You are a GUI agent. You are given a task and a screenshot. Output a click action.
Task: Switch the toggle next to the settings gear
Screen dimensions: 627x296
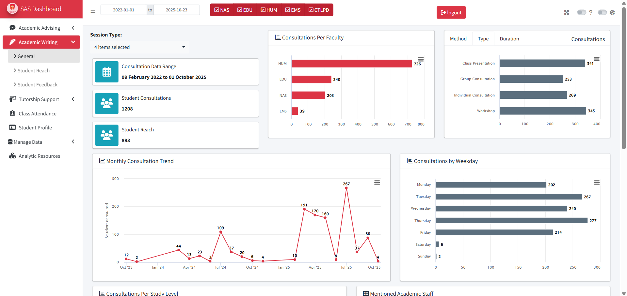tap(602, 12)
